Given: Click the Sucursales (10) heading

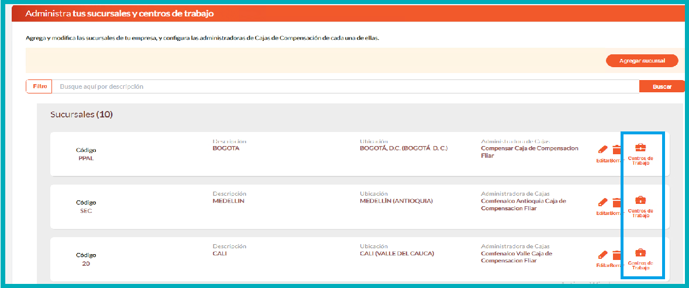Looking at the screenshot, I should 82,114.
